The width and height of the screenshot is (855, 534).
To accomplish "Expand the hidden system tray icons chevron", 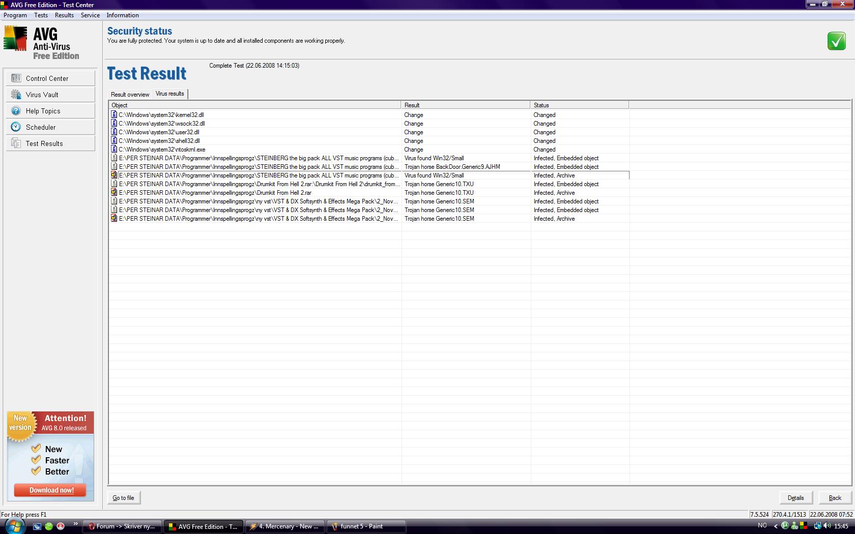I will [x=776, y=526].
